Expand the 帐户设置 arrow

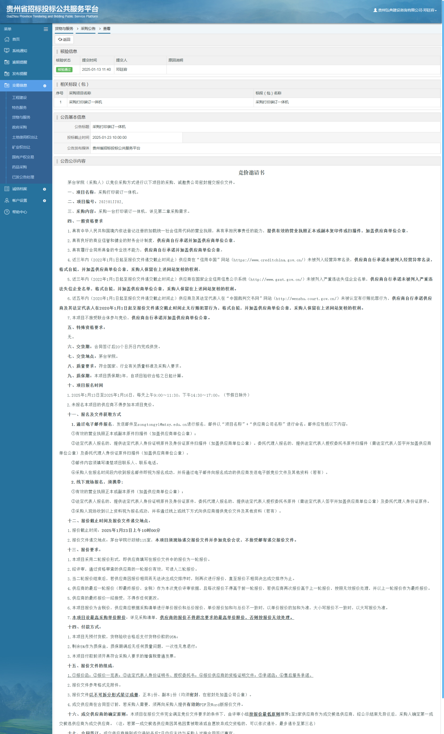(45, 201)
